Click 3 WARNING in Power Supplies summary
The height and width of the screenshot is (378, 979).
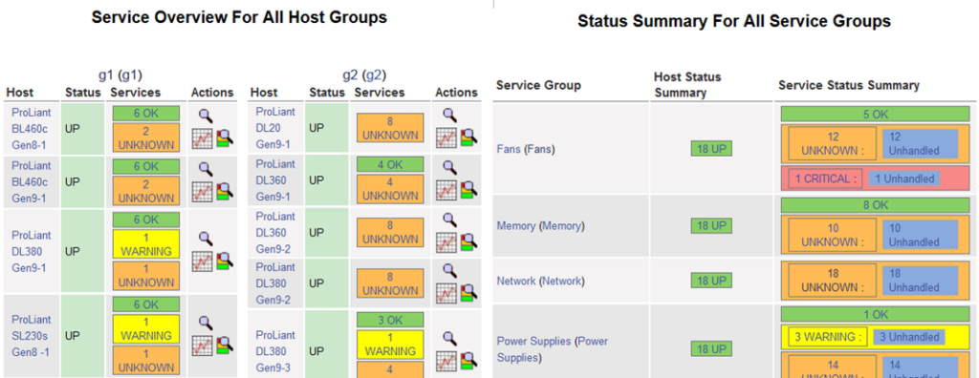coord(827,337)
